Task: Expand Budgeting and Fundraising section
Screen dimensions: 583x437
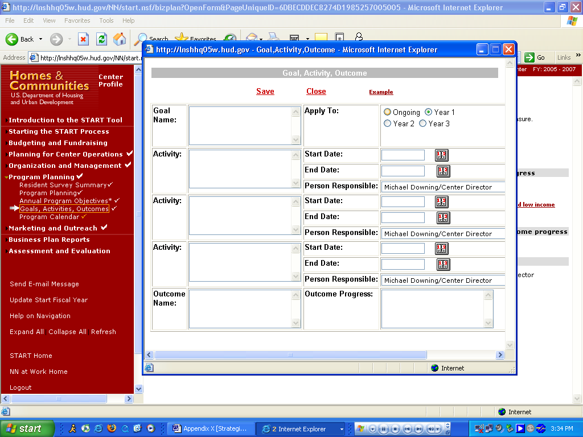Action: coord(58,143)
